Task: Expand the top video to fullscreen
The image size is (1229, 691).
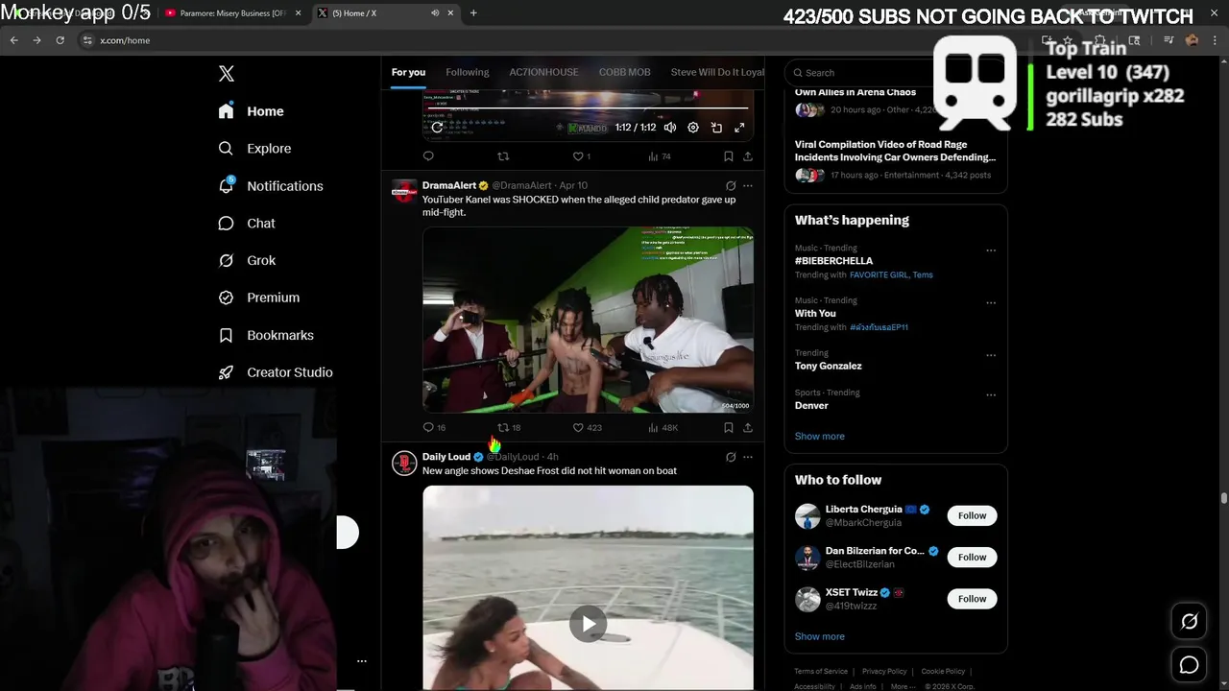Action: point(739,128)
